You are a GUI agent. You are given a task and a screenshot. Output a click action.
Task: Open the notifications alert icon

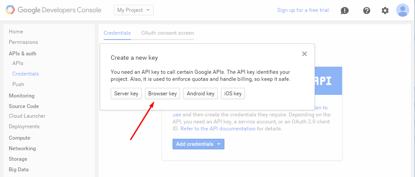[x=345, y=11]
